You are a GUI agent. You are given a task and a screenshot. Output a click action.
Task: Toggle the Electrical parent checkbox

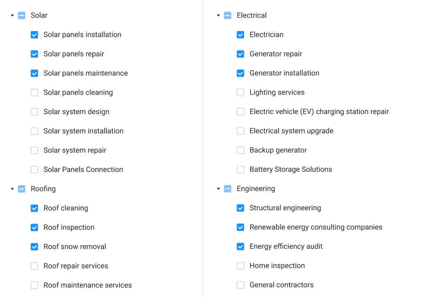tap(228, 16)
